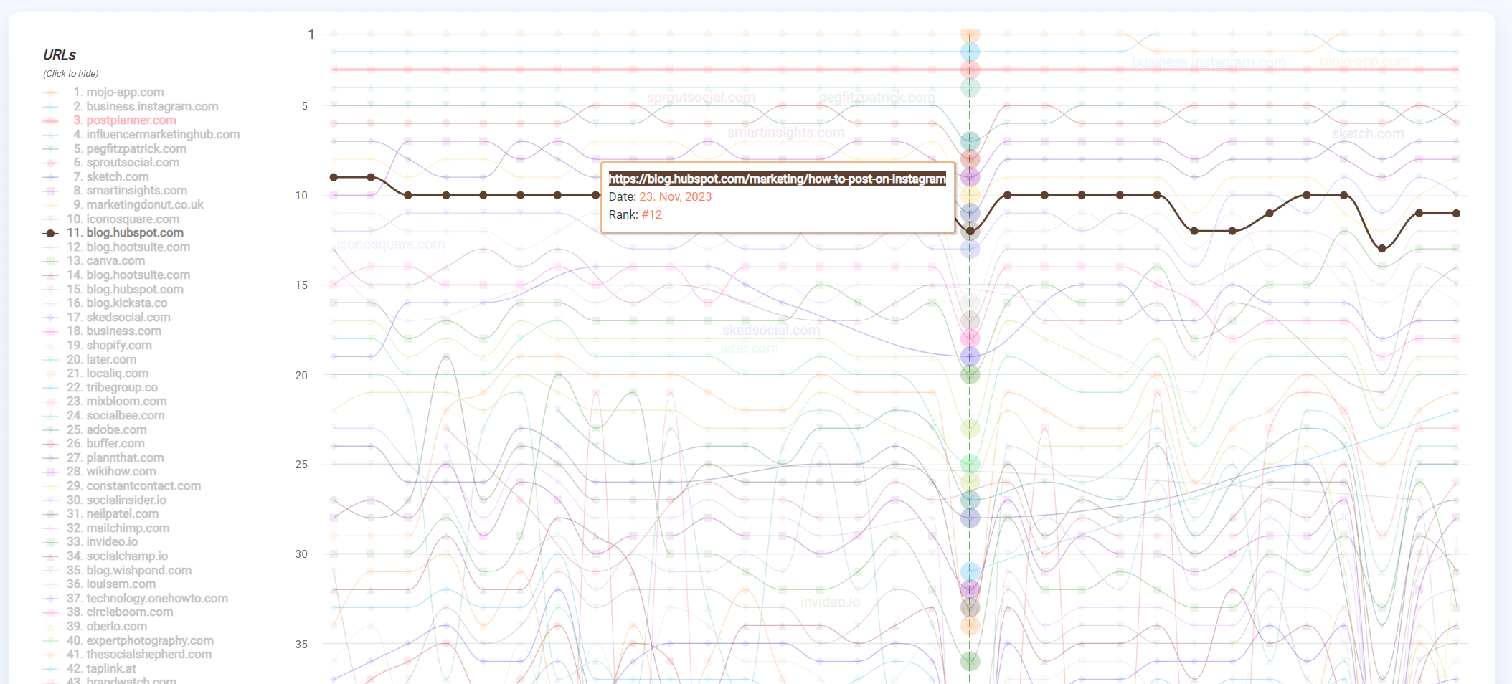This screenshot has height=684, width=1512.
Task: Toggle constantcontact.com legend entry
Action: tap(122, 485)
